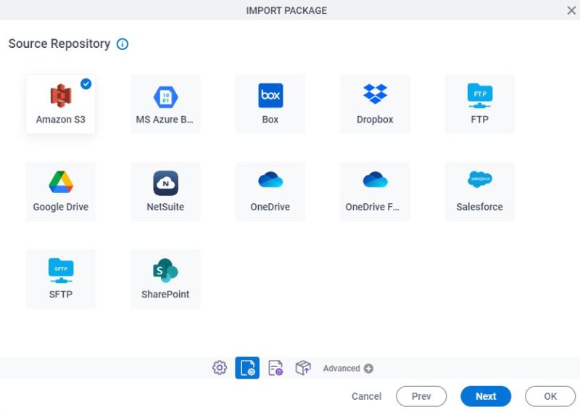Go to the package box step icon
Image resolution: width=580 pixels, height=415 pixels.
tap(303, 368)
